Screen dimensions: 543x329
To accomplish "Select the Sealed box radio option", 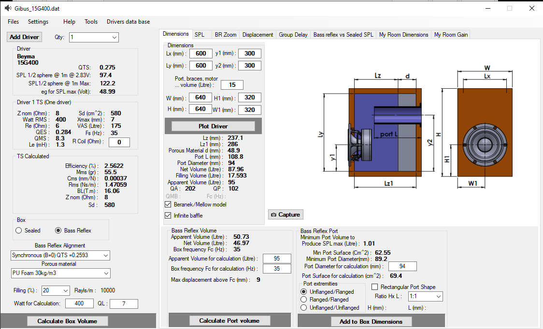I will [x=19, y=231].
